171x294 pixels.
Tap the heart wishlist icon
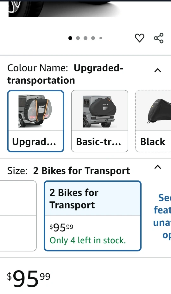tap(140, 38)
